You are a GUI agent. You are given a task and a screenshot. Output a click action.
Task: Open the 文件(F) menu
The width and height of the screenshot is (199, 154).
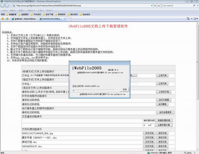coord(4,10)
